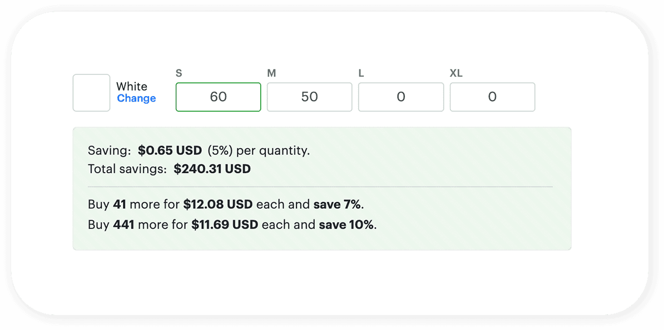Click the color thumbnail next to White
664x330 pixels.
coord(91,93)
